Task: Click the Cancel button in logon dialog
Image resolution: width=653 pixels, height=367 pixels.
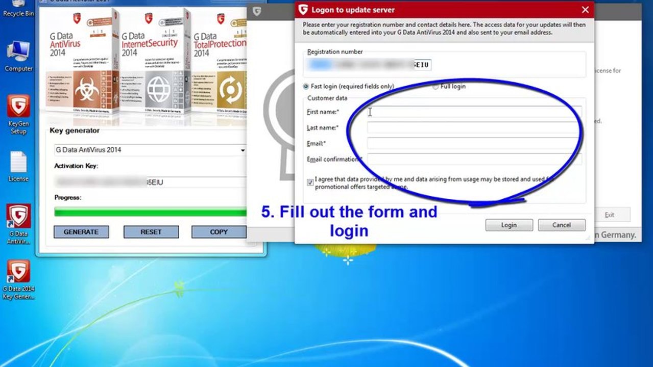Action: click(562, 225)
